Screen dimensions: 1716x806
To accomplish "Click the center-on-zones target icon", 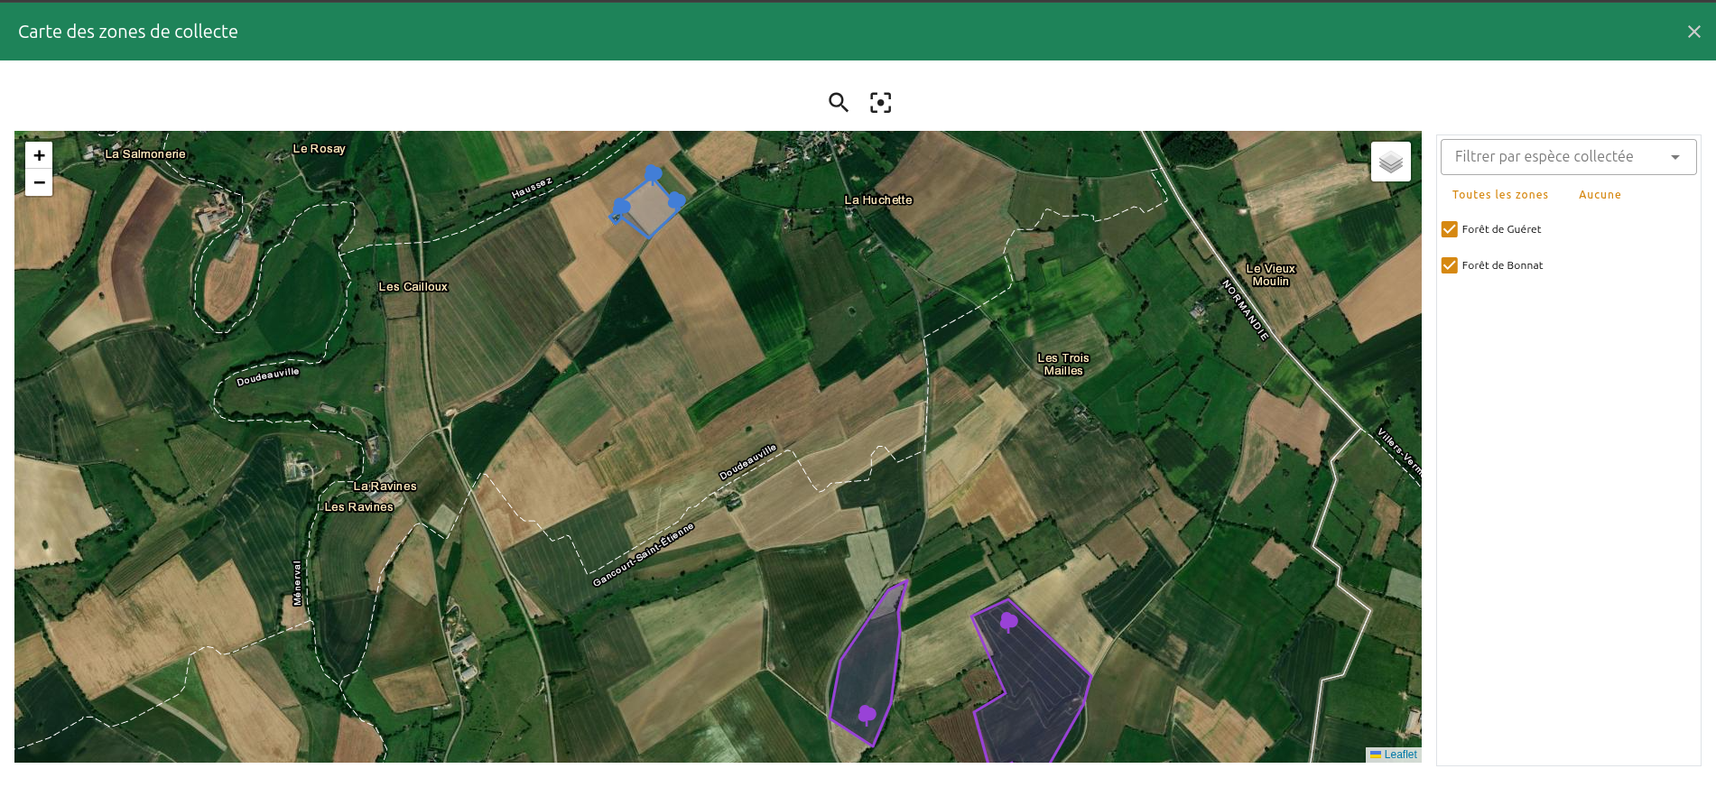I will coord(880,102).
